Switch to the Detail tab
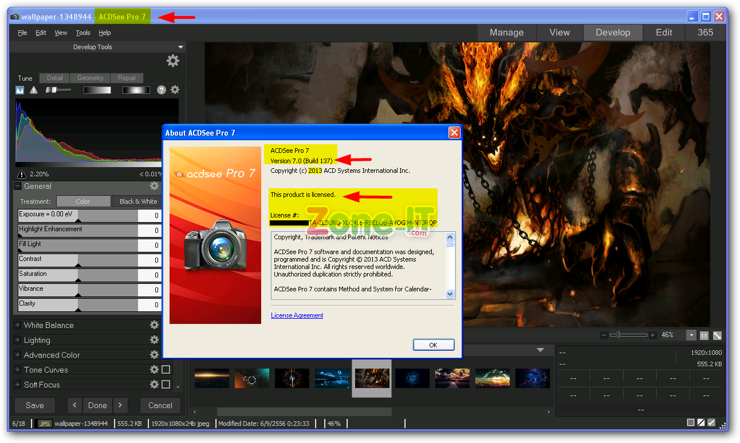 tap(55, 78)
